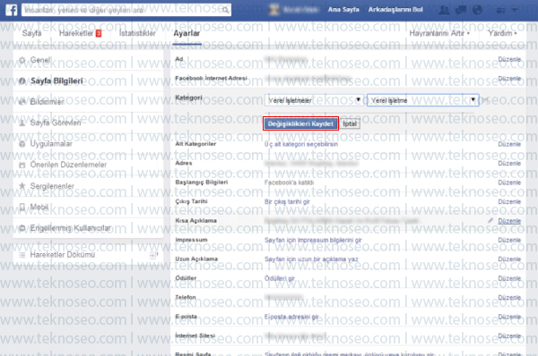Viewport: 538px width, 356px height.
Task: Open the account dropdown arrow in top bar
Action: pos(515,10)
